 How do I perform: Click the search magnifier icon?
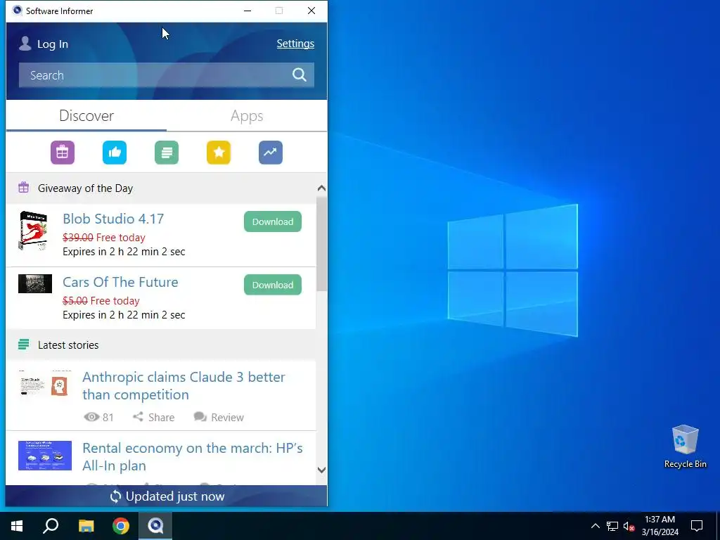[x=300, y=75]
